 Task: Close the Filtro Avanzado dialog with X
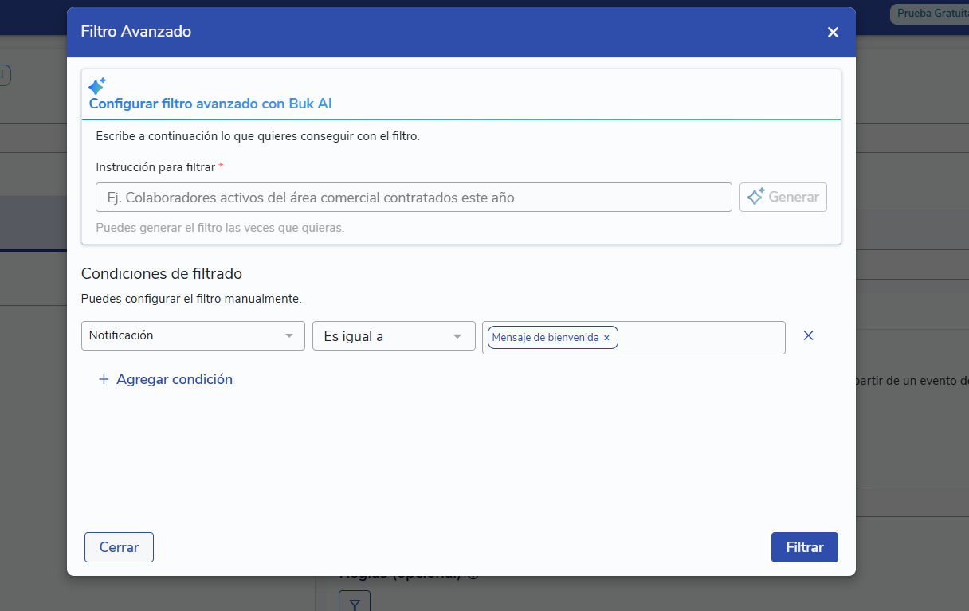point(833,33)
